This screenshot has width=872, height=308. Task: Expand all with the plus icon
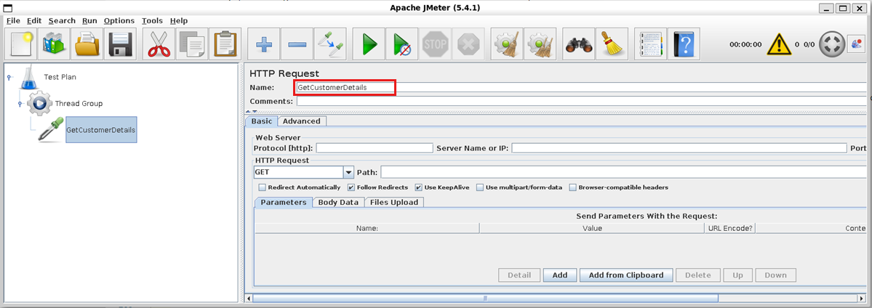point(263,44)
